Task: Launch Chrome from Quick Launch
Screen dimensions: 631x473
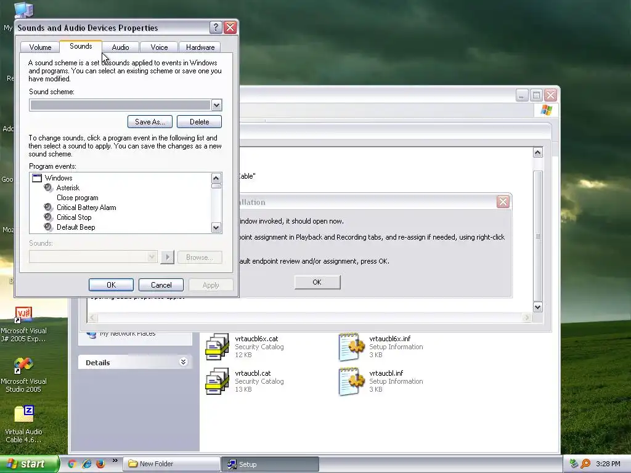Action: click(72, 464)
